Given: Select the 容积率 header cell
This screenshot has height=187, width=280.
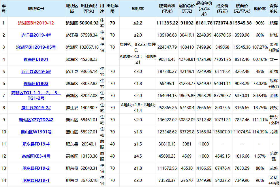Looking at the screenshot, I should pos(138,9).
